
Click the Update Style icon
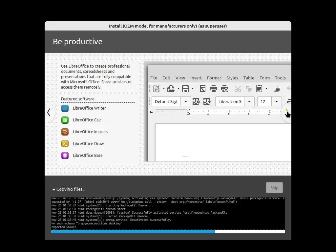196,102
